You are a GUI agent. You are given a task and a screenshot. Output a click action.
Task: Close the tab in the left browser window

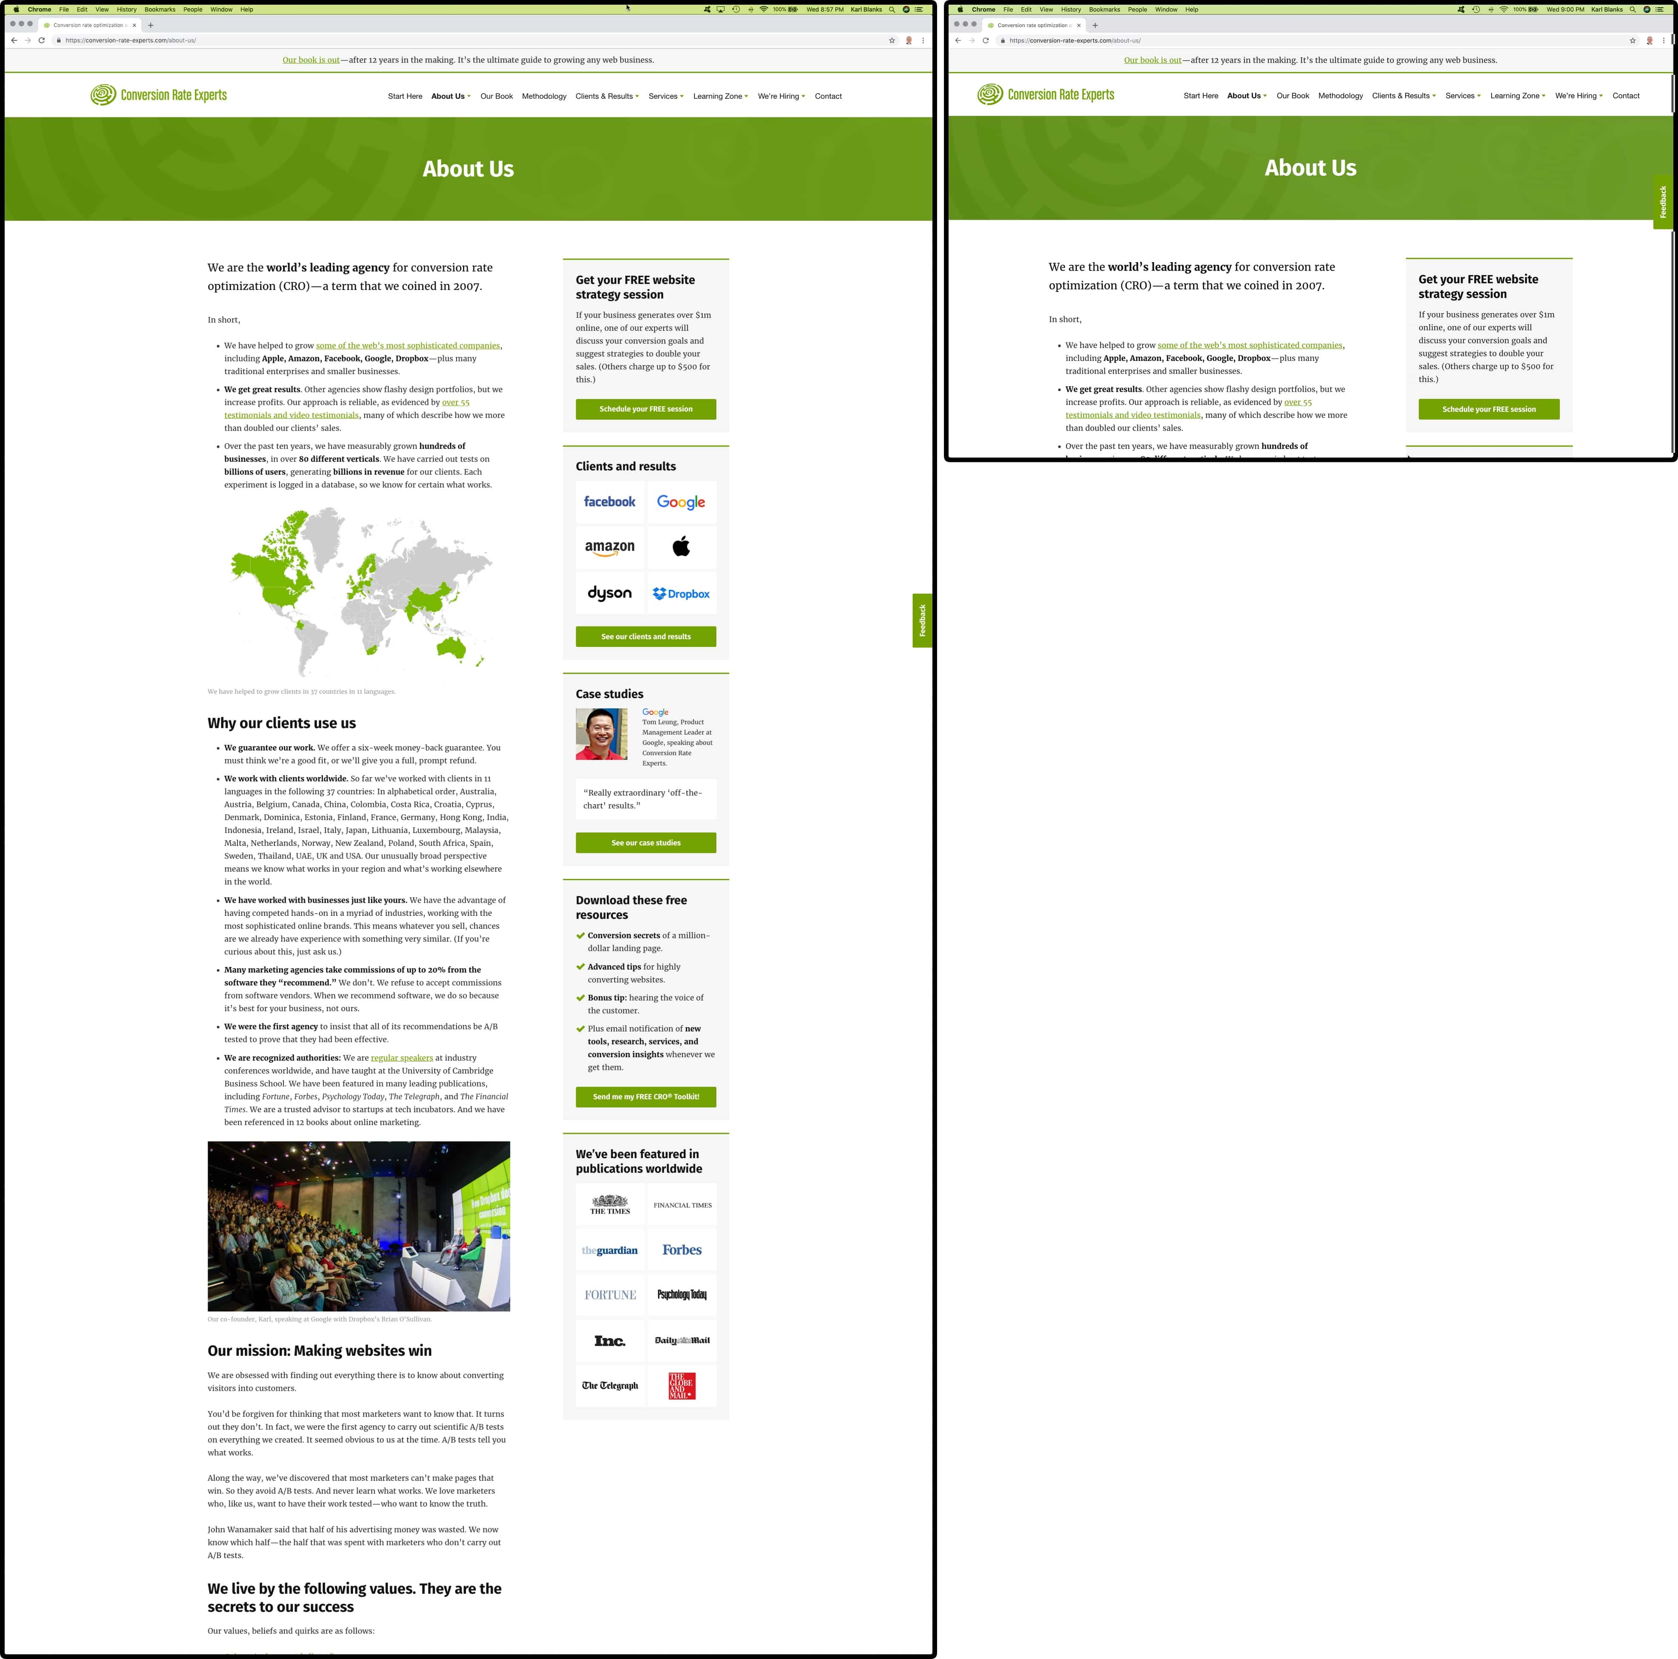pos(134,25)
